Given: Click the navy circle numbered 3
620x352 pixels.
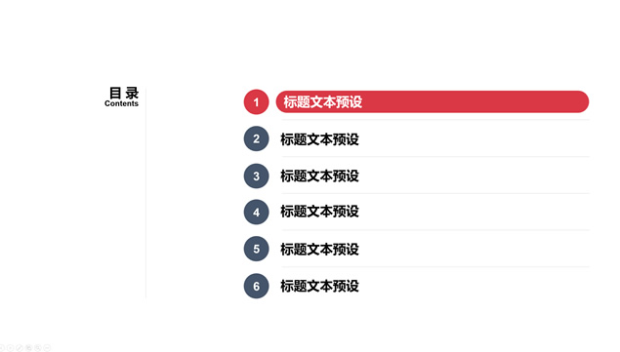Looking at the screenshot, I should pyautogui.click(x=256, y=176).
